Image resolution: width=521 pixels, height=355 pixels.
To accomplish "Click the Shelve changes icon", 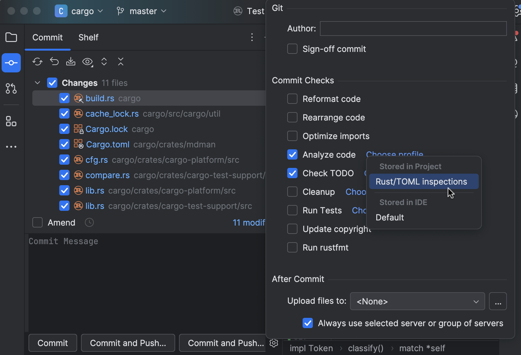I will (x=71, y=62).
